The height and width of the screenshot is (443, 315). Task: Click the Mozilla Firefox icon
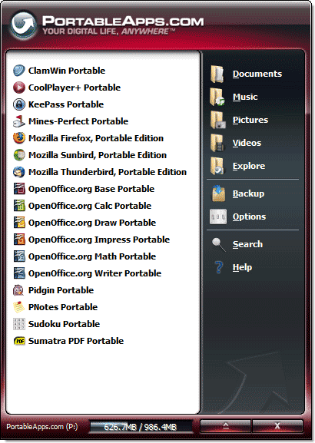(x=19, y=138)
